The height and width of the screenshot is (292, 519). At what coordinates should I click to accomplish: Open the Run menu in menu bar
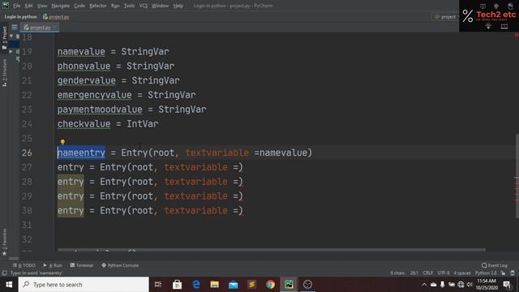[x=115, y=6]
